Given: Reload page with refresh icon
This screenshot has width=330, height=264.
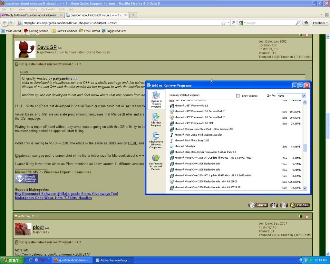Looking at the screenshot, I should point(233,23).
